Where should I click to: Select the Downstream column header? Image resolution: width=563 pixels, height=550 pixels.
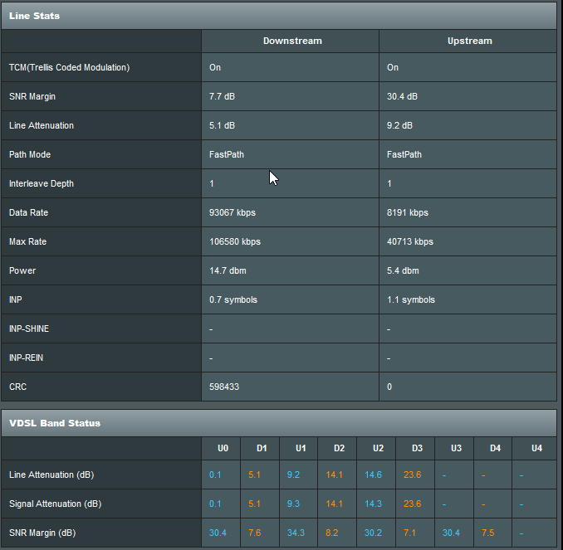(x=292, y=41)
